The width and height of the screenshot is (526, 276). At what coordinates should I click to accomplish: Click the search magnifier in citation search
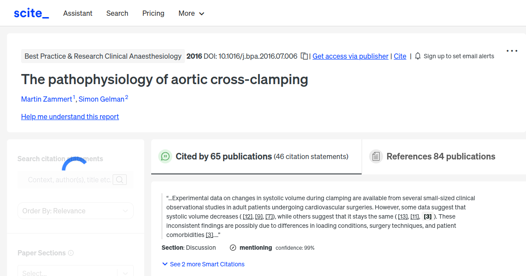119,180
